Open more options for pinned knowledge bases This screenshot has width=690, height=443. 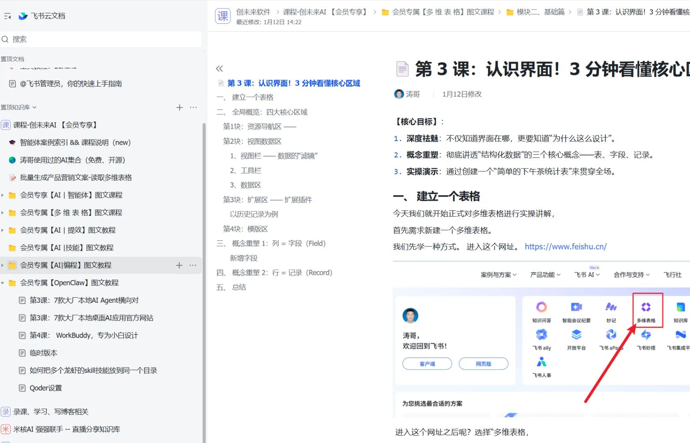tap(193, 107)
